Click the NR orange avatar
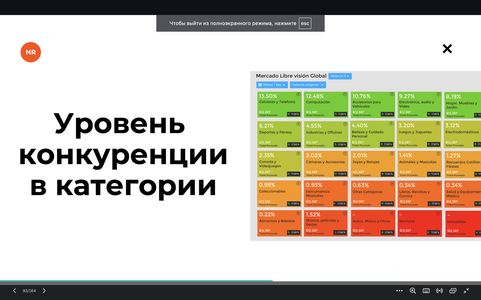The image size is (481, 300). click(31, 52)
